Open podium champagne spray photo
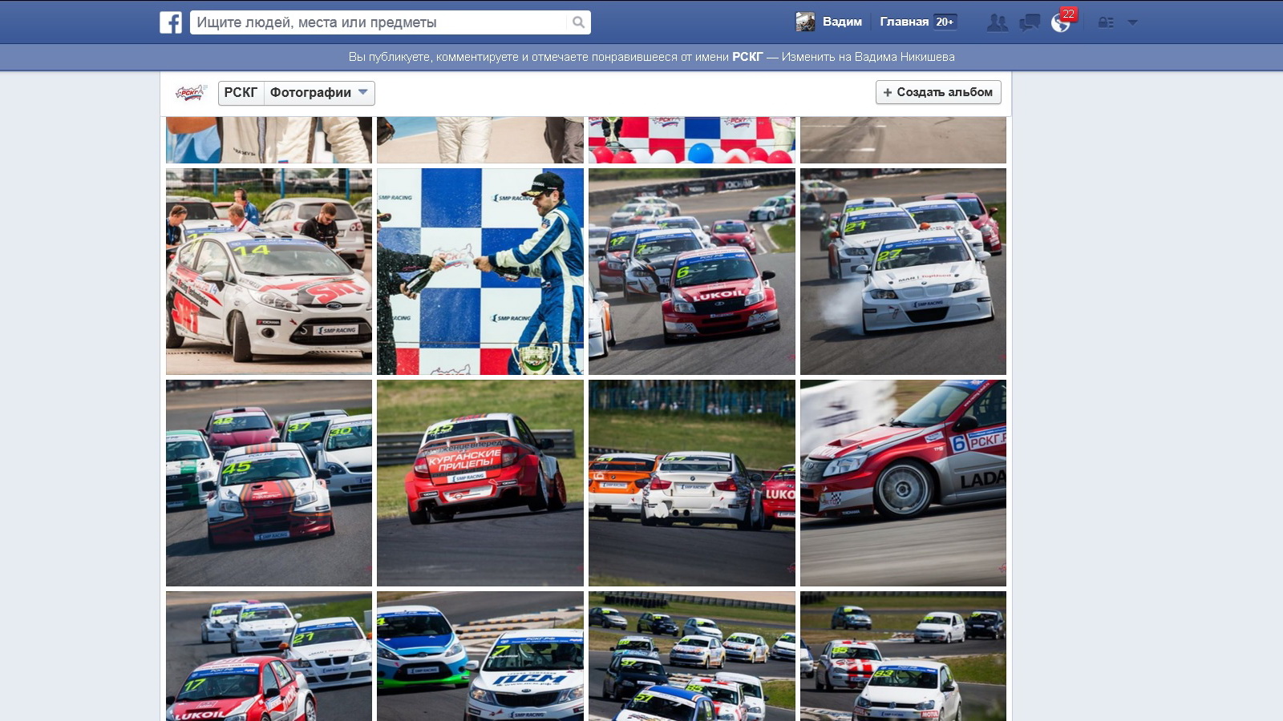This screenshot has height=721, width=1283. click(480, 272)
